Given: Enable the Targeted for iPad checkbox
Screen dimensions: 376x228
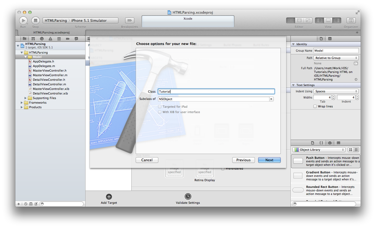Looking at the screenshot, I should tap(159, 107).
